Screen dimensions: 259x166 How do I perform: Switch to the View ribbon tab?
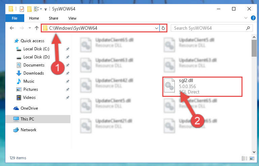[x=72, y=18]
